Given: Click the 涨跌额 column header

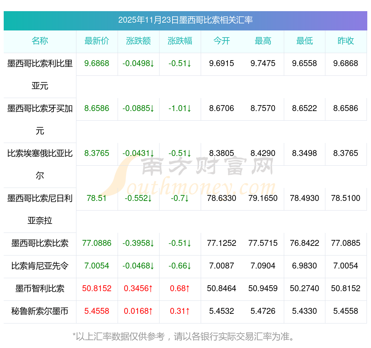Looking at the screenshot, I should [x=138, y=41].
